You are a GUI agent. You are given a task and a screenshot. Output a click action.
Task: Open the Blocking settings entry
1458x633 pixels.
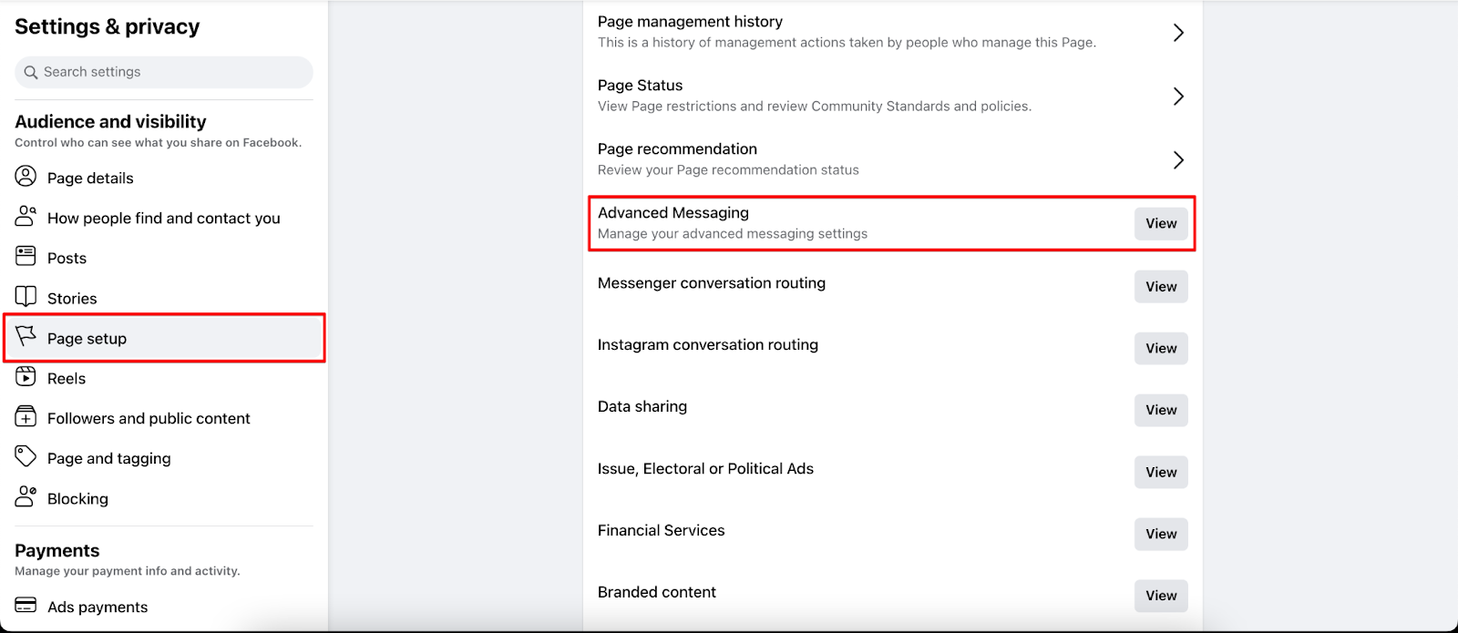(164, 498)
